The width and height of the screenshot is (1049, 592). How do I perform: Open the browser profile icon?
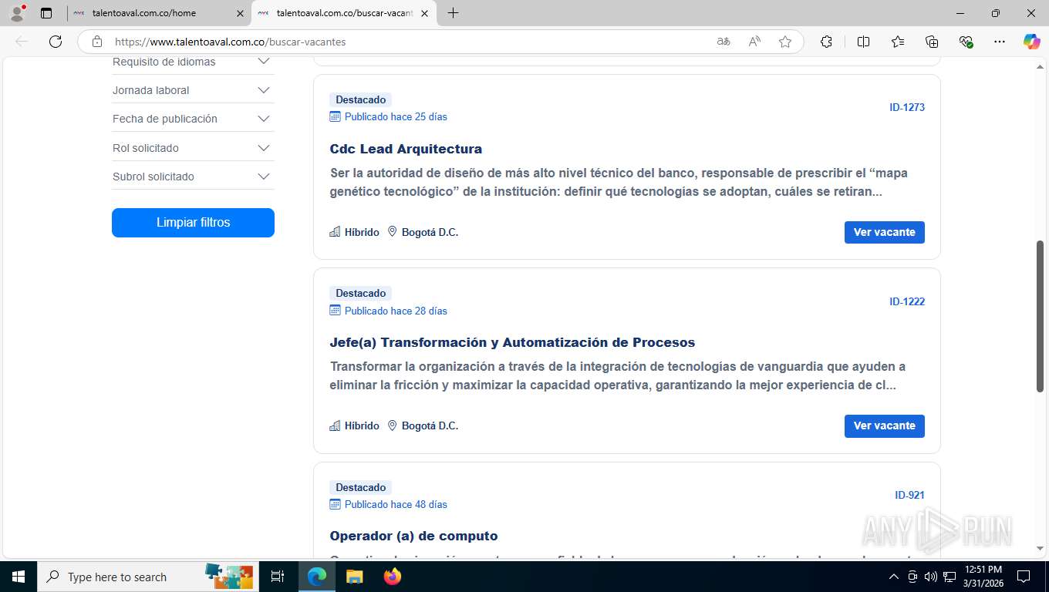pyautogui.click(x=16, y=13)
